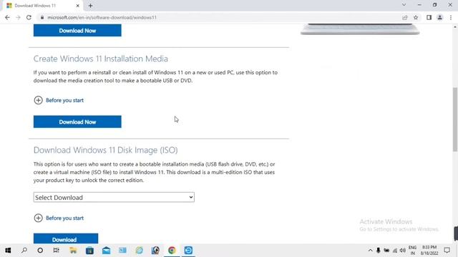Viewport: 458px width, 257px height.
Task: Open the media player icon on taskbar
Action: point(155,251)
